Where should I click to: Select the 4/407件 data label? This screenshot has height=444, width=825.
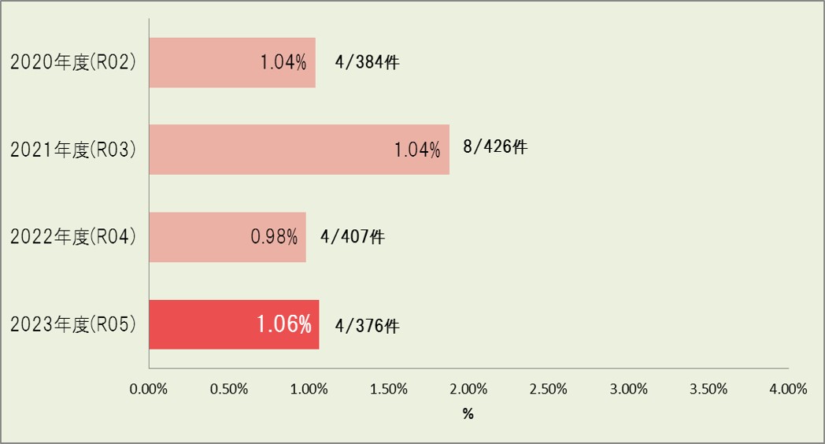tap(353, 237)
